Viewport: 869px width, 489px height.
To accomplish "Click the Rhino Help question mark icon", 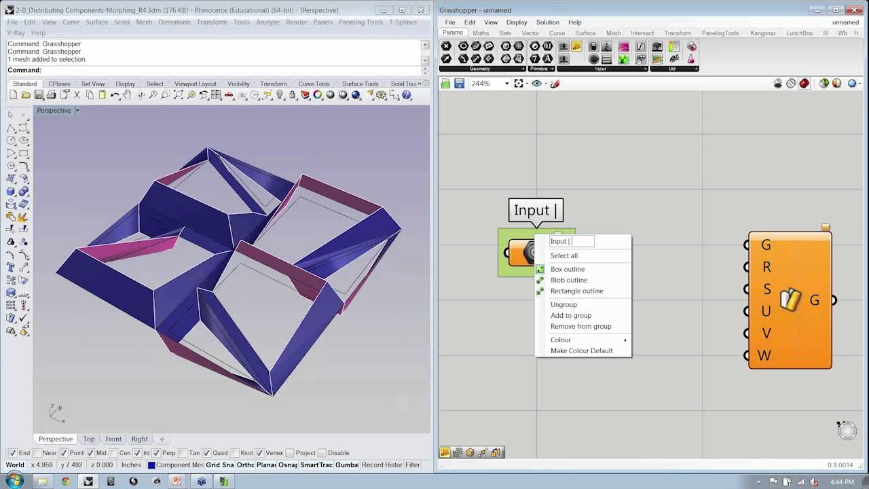I will click(406, 95).
